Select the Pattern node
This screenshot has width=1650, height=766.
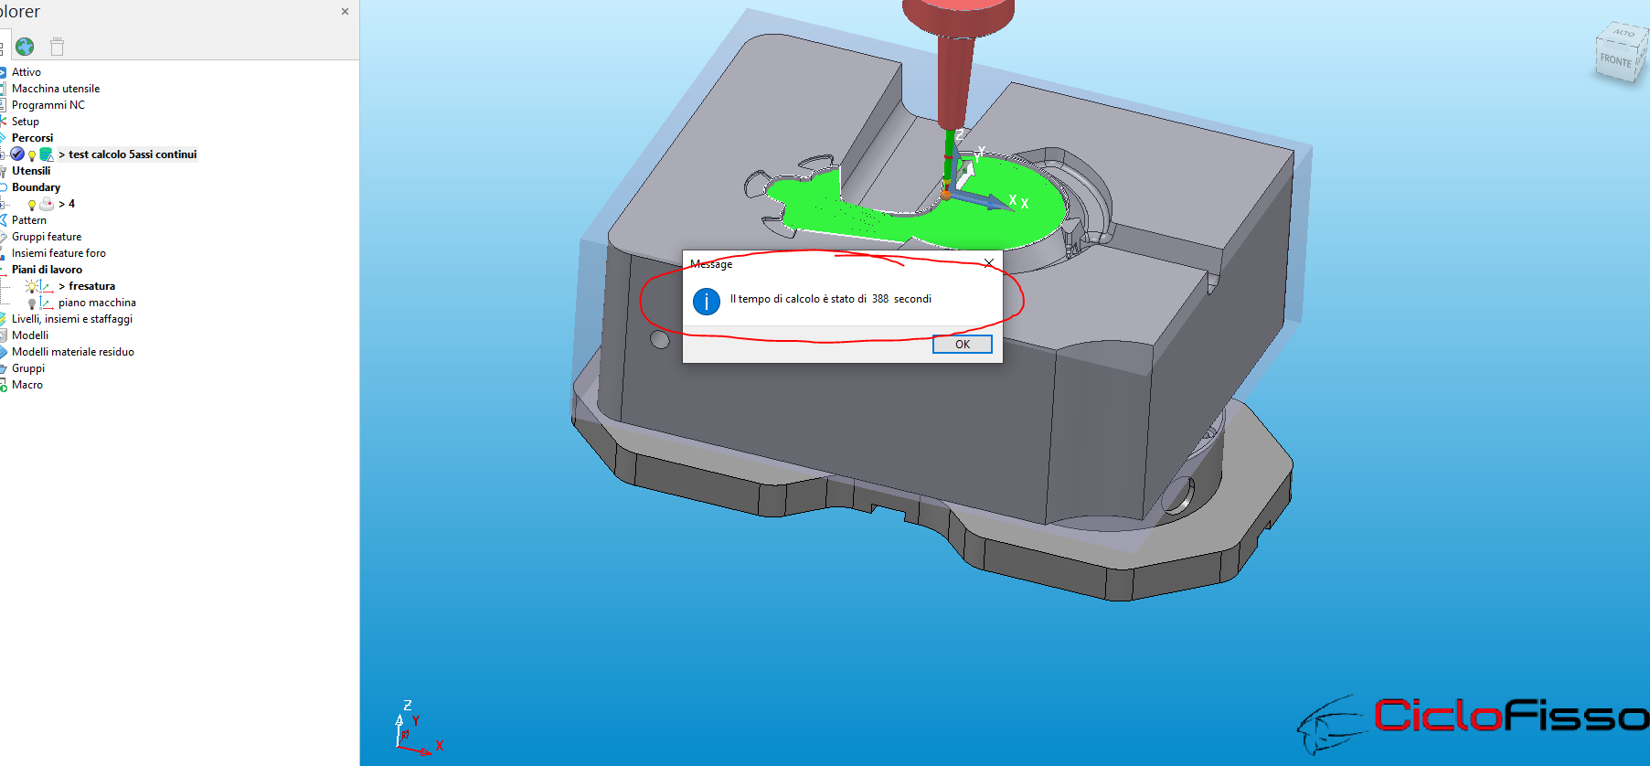coord(28,220)
